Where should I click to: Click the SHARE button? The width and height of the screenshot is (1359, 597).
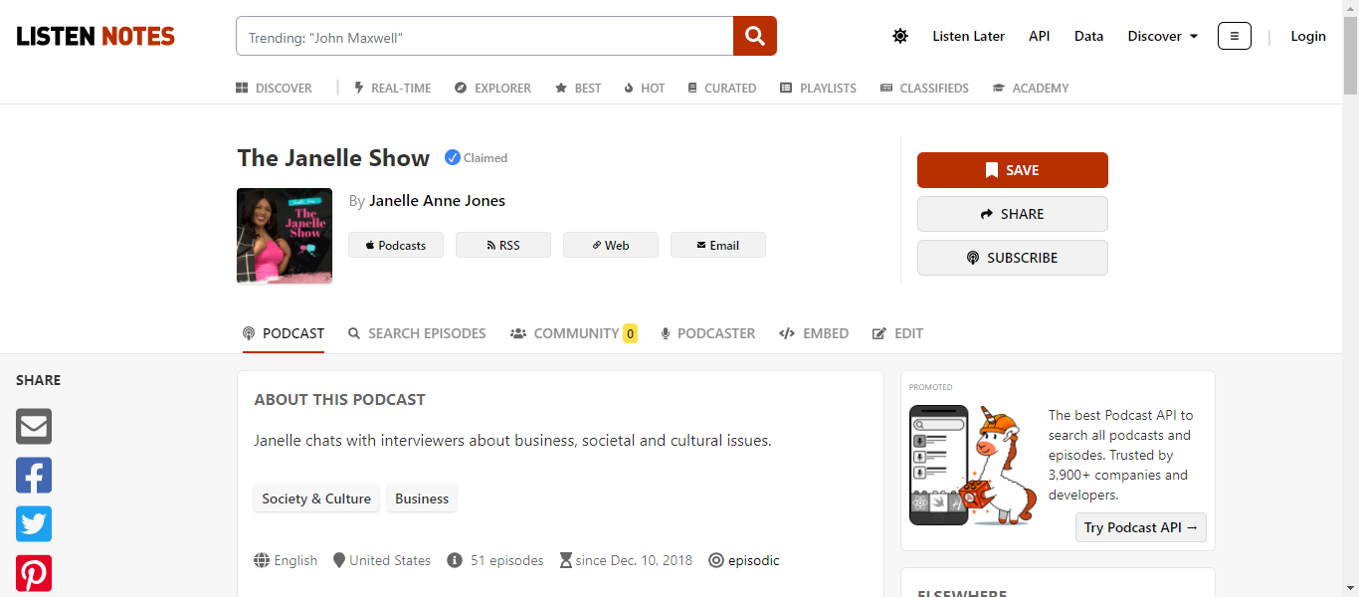pos(1013,214)
